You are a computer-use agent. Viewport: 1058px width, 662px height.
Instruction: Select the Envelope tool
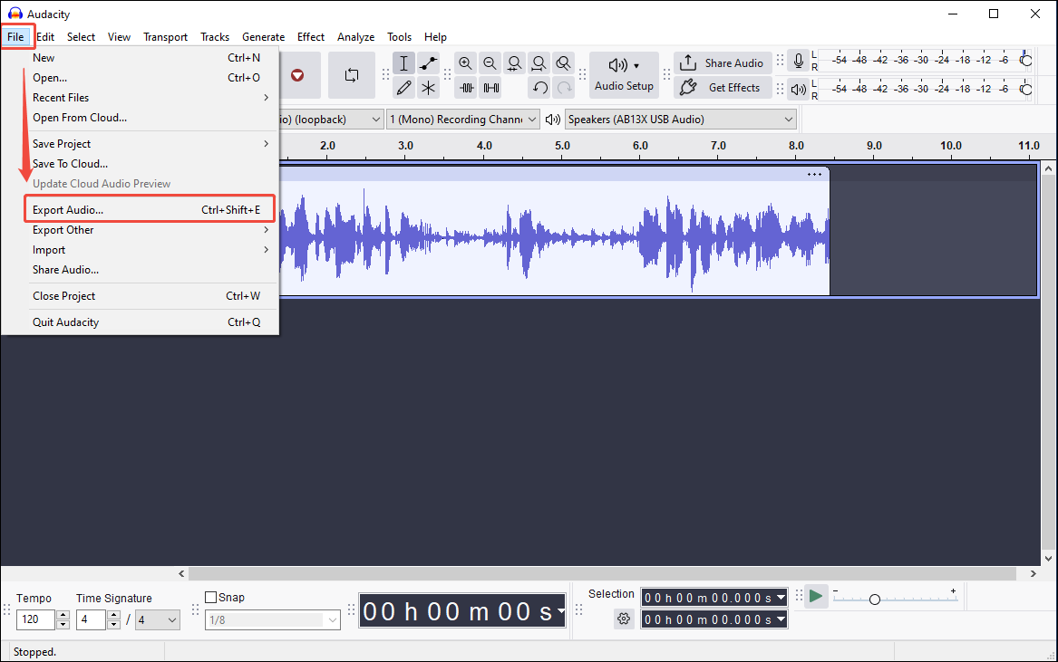429,63
